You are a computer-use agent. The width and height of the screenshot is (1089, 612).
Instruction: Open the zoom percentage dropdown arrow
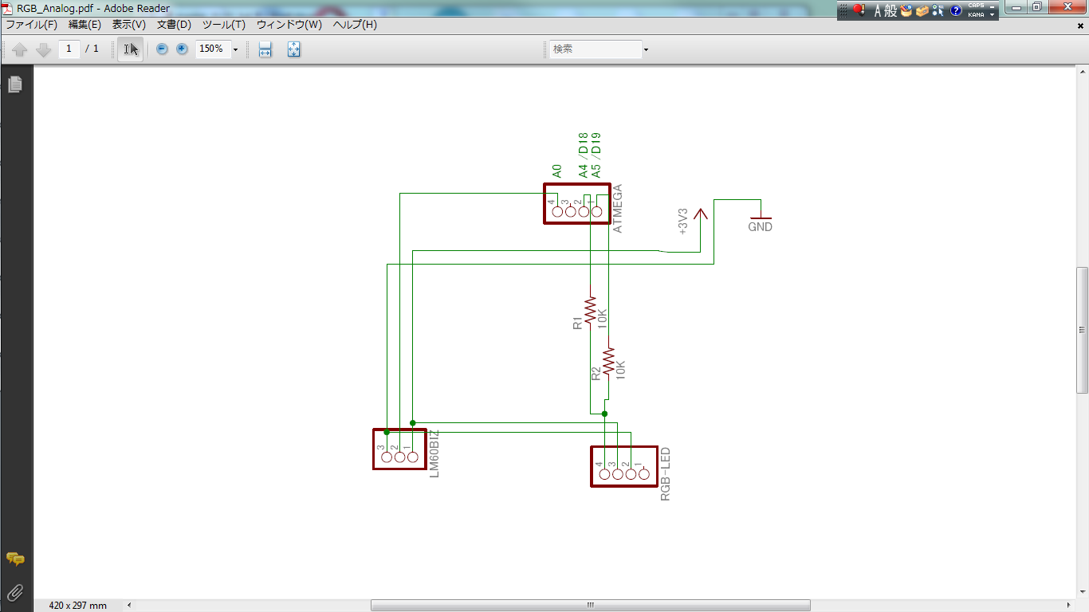pyautogui.click(x=235, y=49)
